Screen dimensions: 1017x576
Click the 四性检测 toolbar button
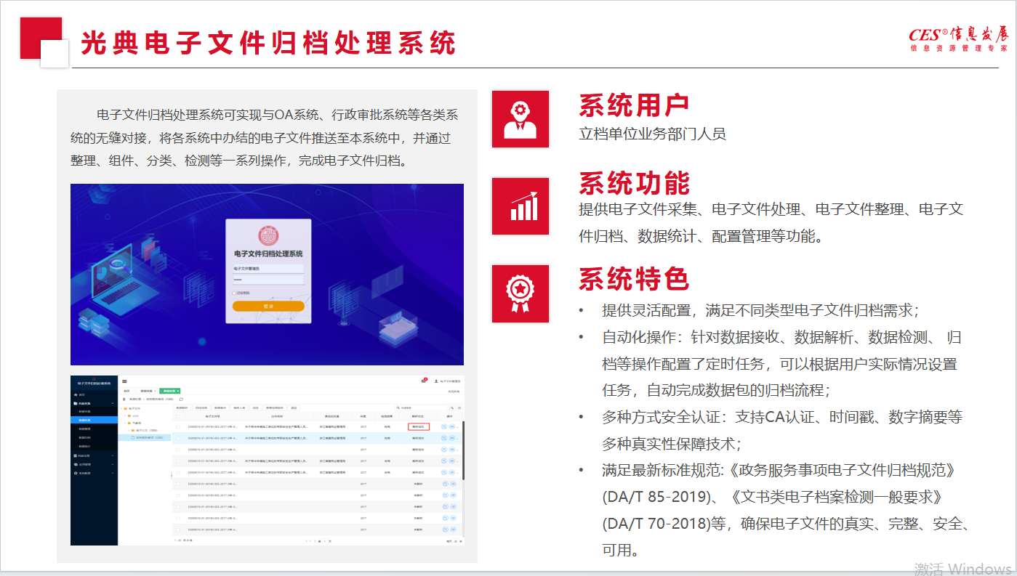click(x=201, y=407)
